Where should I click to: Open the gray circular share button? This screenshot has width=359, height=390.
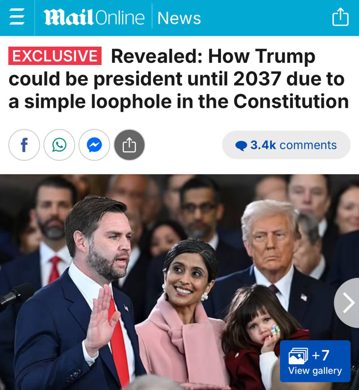pos(129,145)
